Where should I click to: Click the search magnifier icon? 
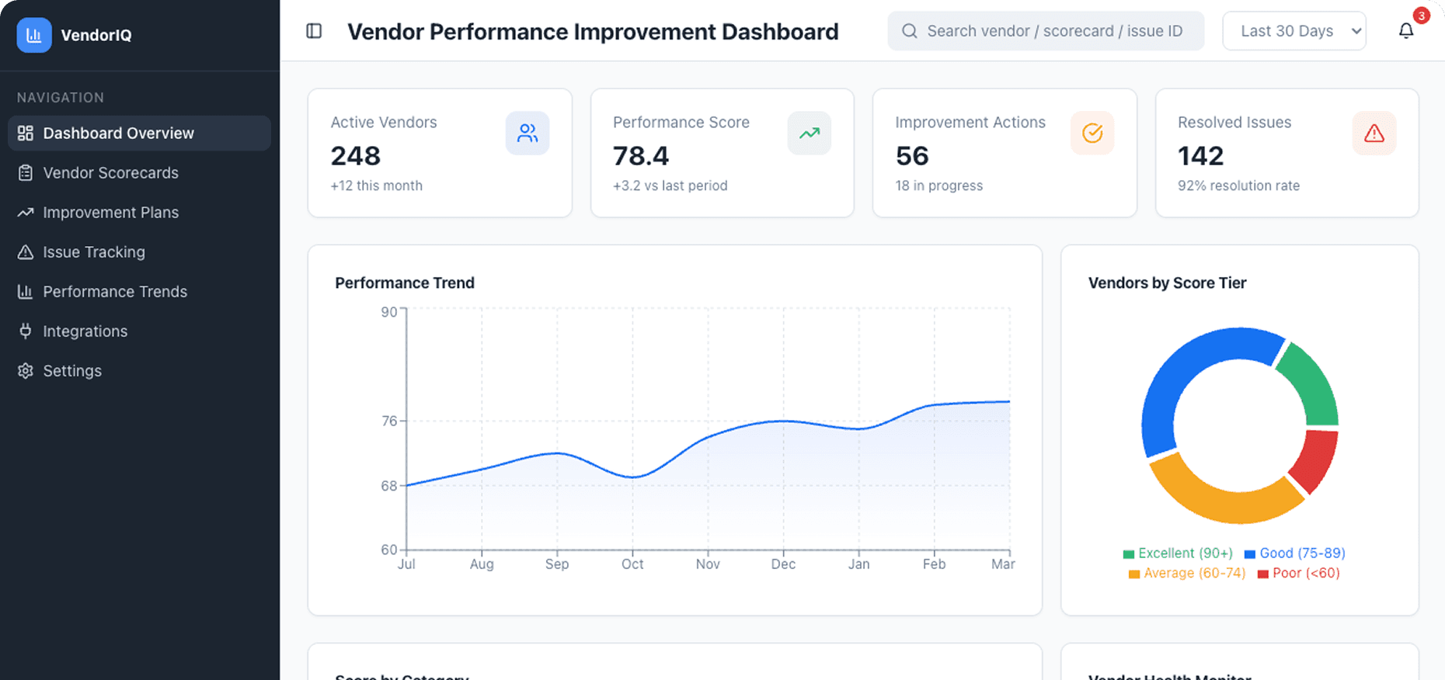pos(909,31)
